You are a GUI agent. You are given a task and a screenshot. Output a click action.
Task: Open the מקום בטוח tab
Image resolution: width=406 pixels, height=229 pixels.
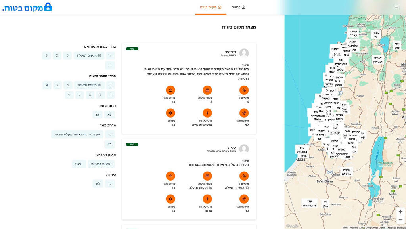point(211,7)
